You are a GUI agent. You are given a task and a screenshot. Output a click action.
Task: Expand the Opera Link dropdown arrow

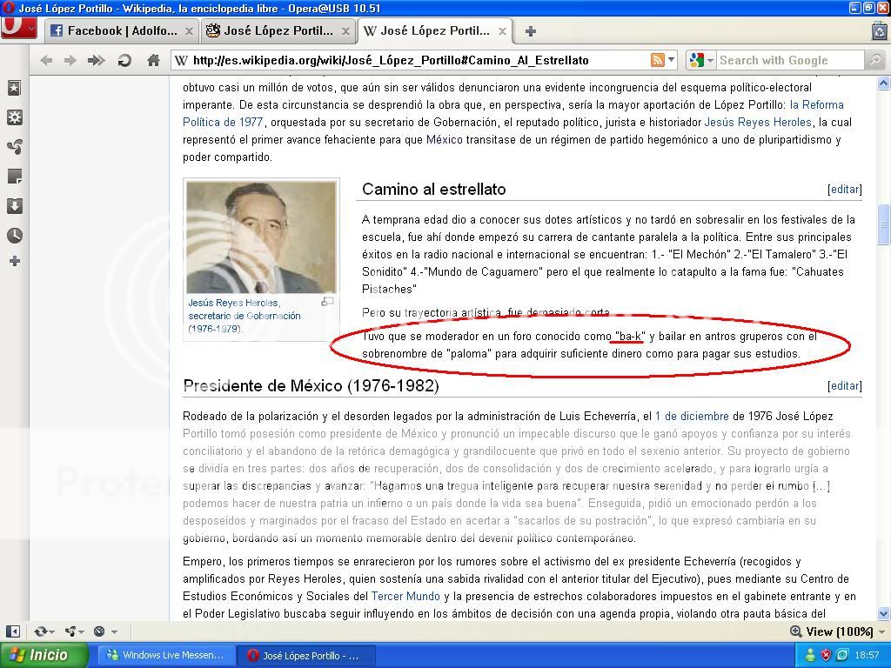(x=52, y=631)
